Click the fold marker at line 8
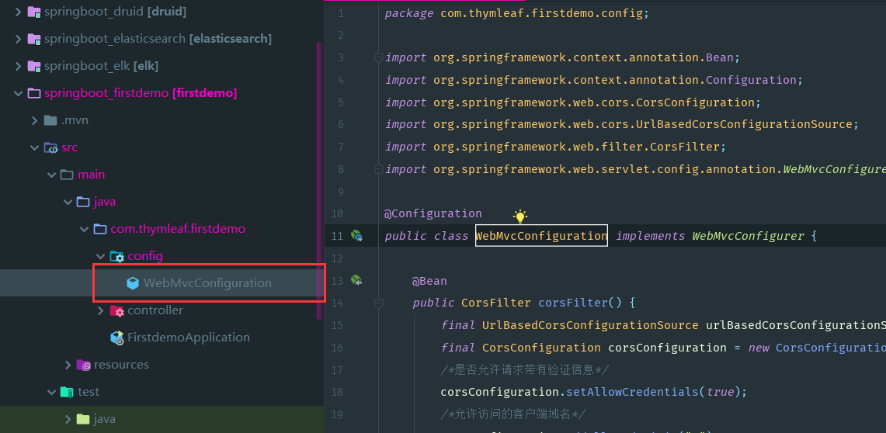The image size is (886, 433). tap(379, 169)
